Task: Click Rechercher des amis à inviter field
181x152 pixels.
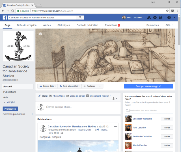Action: pos(149,110)
